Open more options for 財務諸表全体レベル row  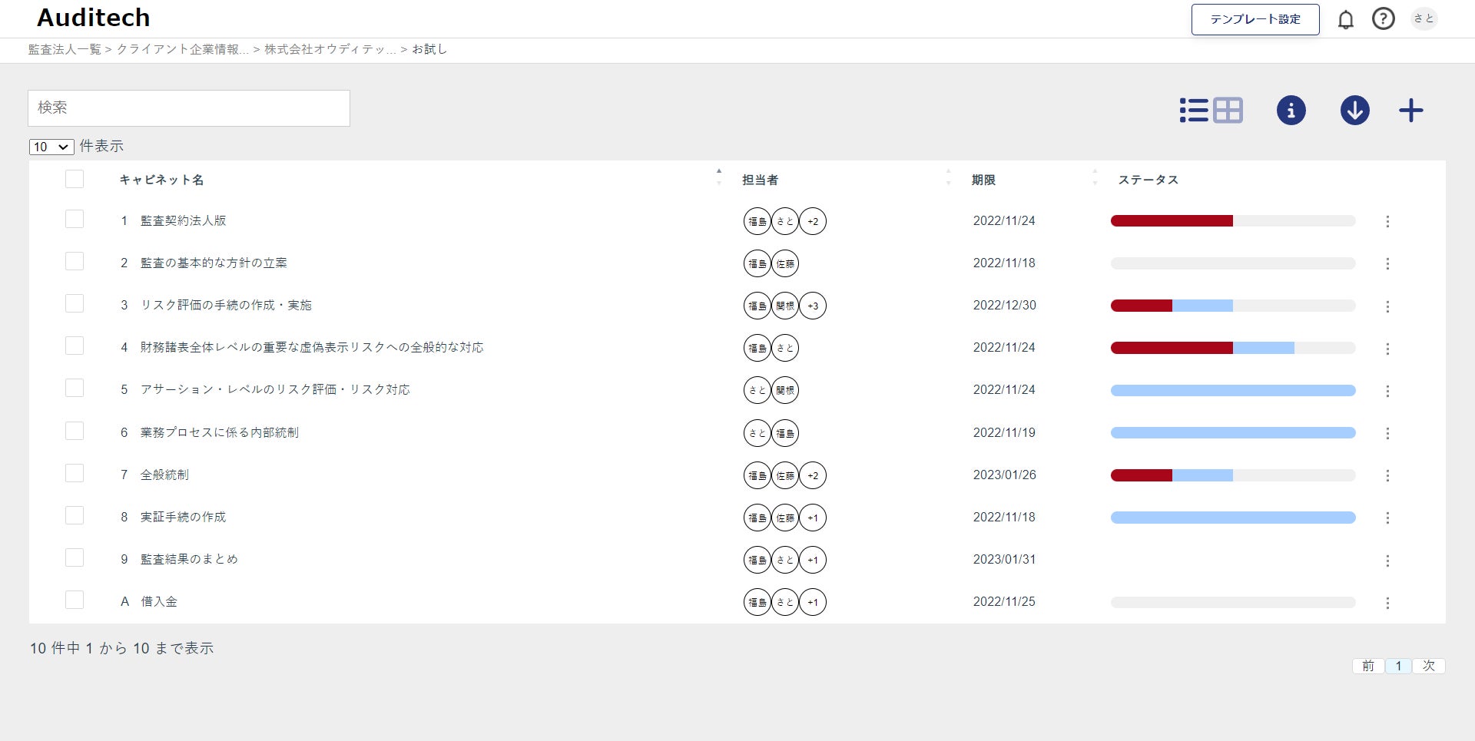pos(1387,349)
